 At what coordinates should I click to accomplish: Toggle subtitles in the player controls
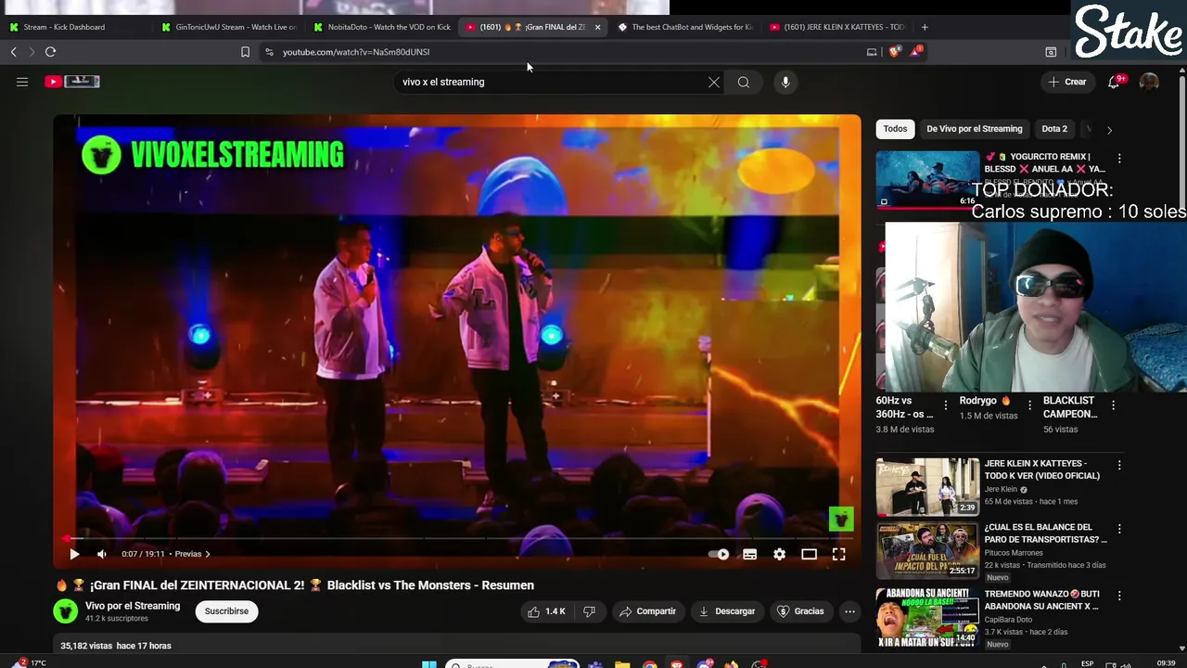tap(749, 554)
